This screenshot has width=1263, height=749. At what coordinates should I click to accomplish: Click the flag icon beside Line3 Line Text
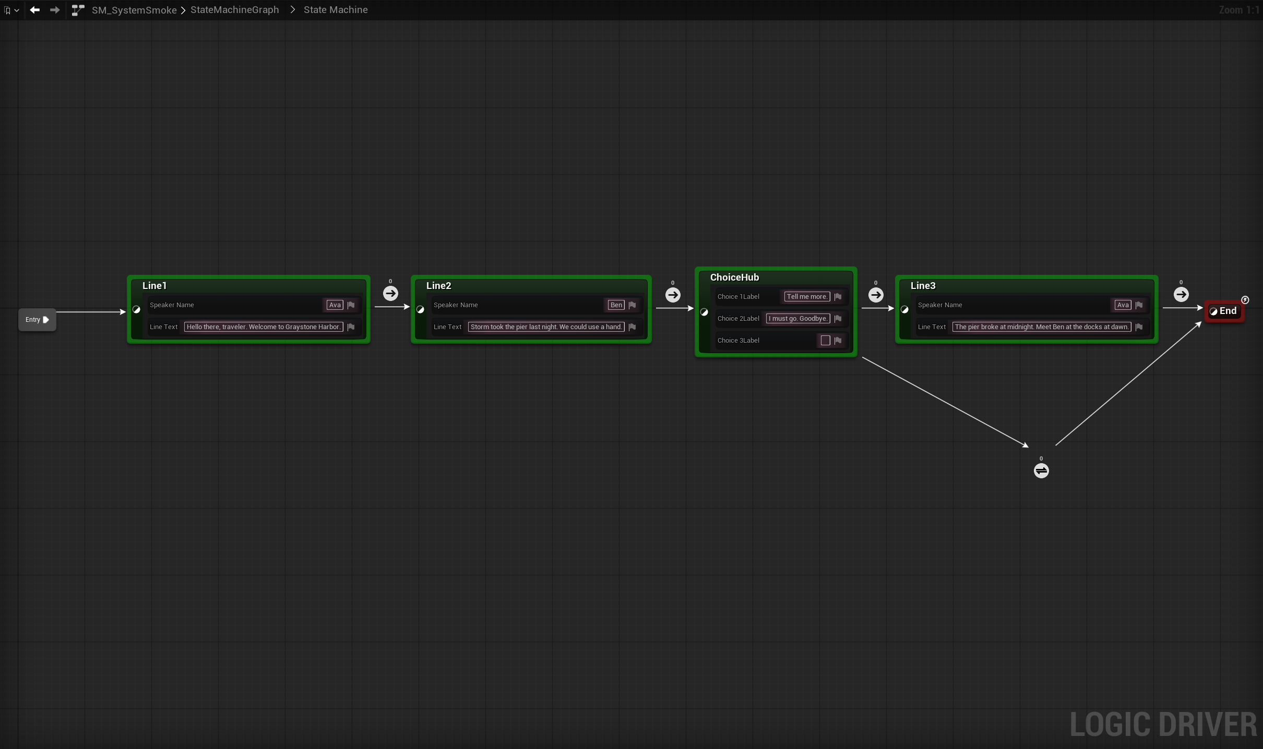pyautogui.click(x=1139, y=327)
